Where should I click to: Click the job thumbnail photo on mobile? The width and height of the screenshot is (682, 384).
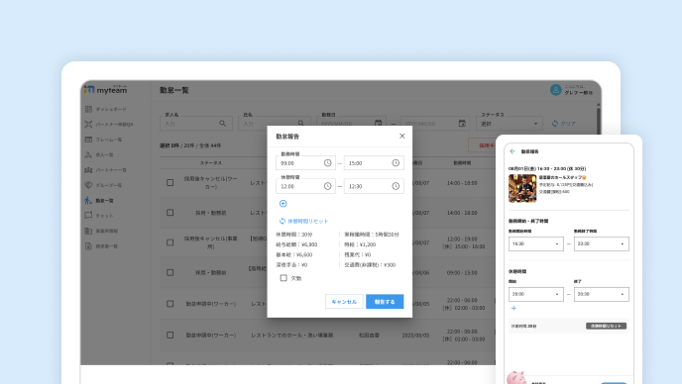tap(522, 188)
